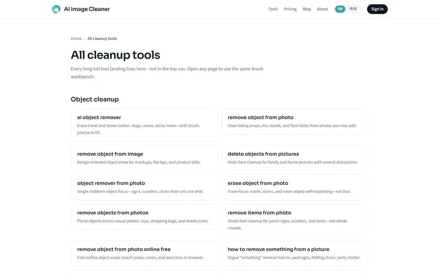The height and width of the screenshot is (274, 439).
Task: Go to the Pricing page
Action: pos(290,9)
